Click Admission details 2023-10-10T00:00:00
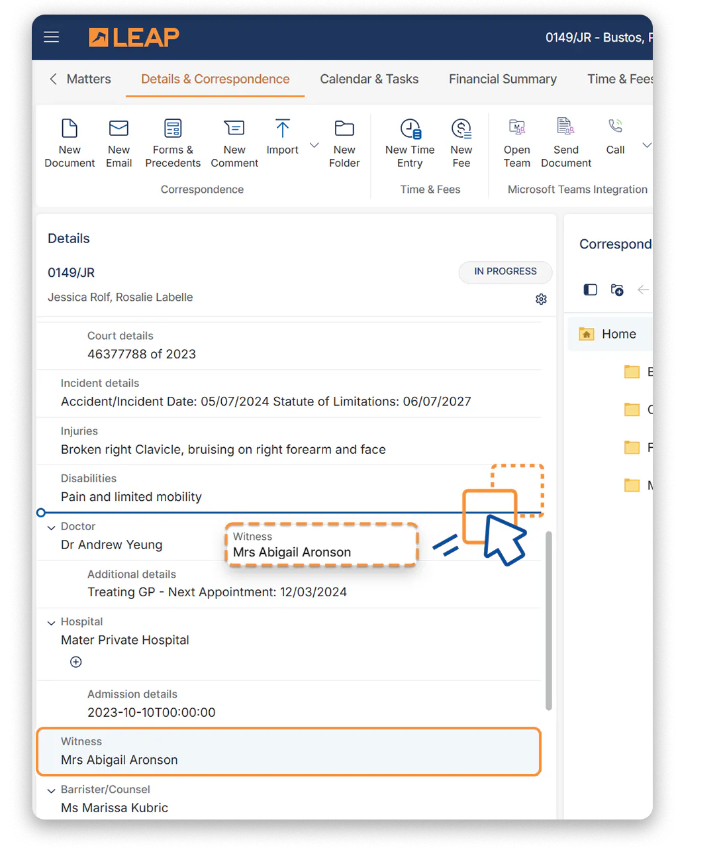The width and height of the screenshot is (723, 848). pos(152,712)
